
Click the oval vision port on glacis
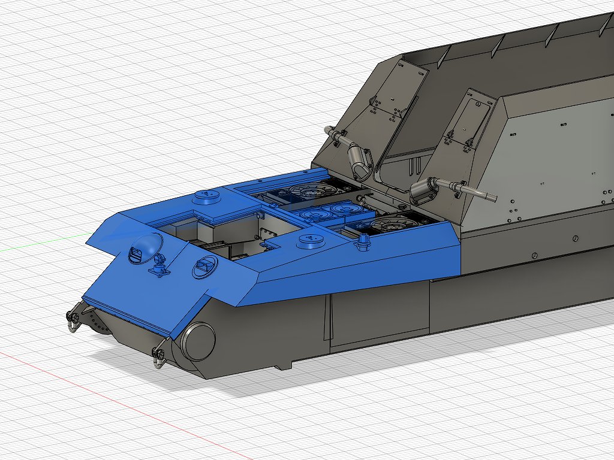204,267
